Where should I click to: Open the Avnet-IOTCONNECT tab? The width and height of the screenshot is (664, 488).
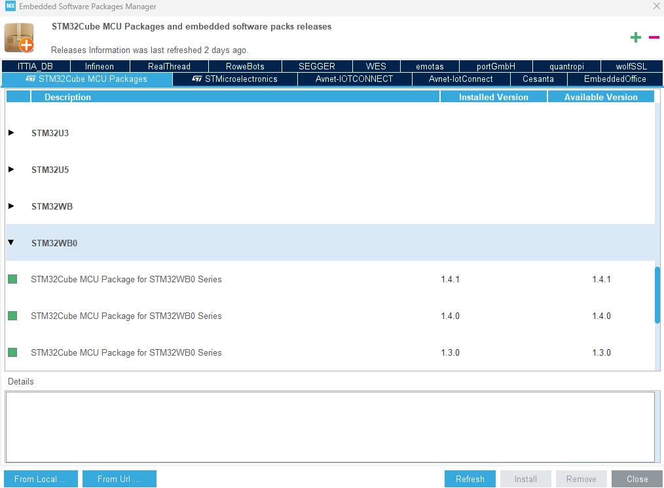[354, 79]
